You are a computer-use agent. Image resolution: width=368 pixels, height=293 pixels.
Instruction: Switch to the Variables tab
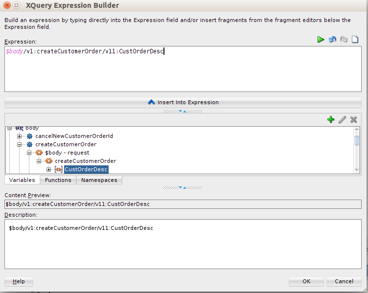click(22, 180)
